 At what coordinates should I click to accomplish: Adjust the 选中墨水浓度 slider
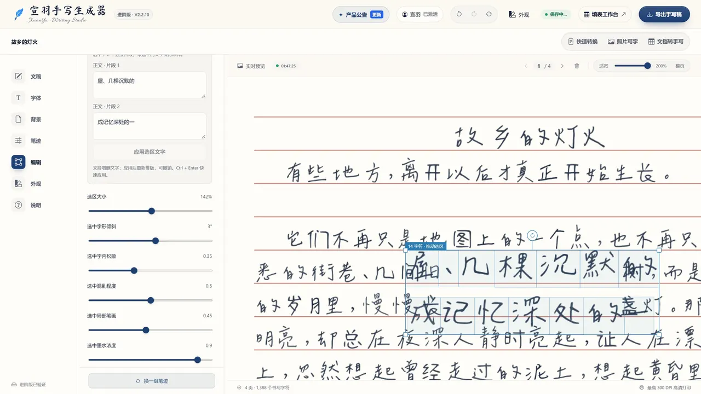tap(150, 360)
